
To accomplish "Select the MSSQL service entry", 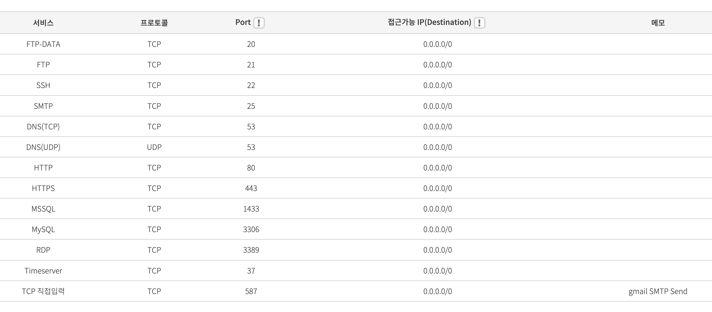I will coord(43,209).
